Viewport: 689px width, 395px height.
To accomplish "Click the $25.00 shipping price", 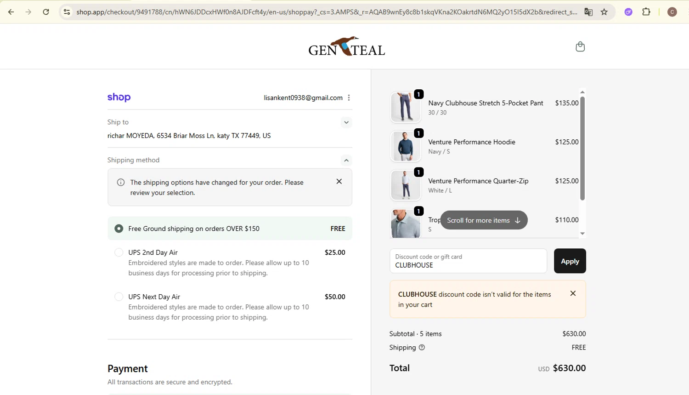I will point(335,252).
